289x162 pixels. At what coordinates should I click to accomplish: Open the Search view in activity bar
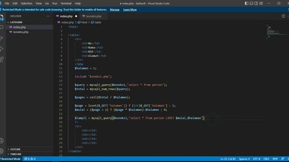click(x=1, y=27)
